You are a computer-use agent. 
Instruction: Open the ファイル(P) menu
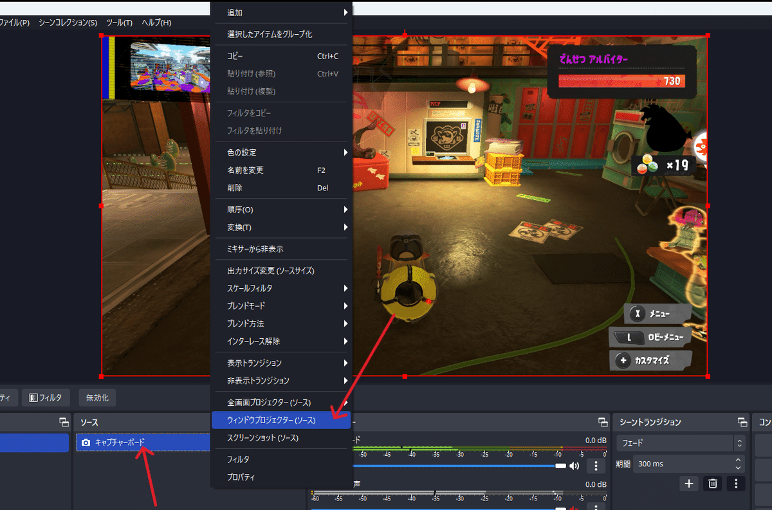point(14,23)
